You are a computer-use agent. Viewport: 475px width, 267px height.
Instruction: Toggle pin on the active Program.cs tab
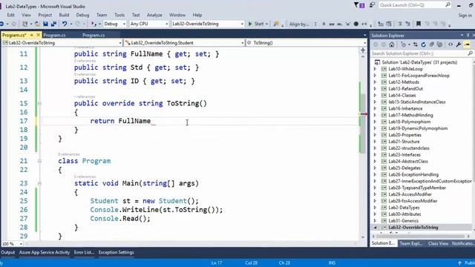pyautogui.click(x=31, y=35)
